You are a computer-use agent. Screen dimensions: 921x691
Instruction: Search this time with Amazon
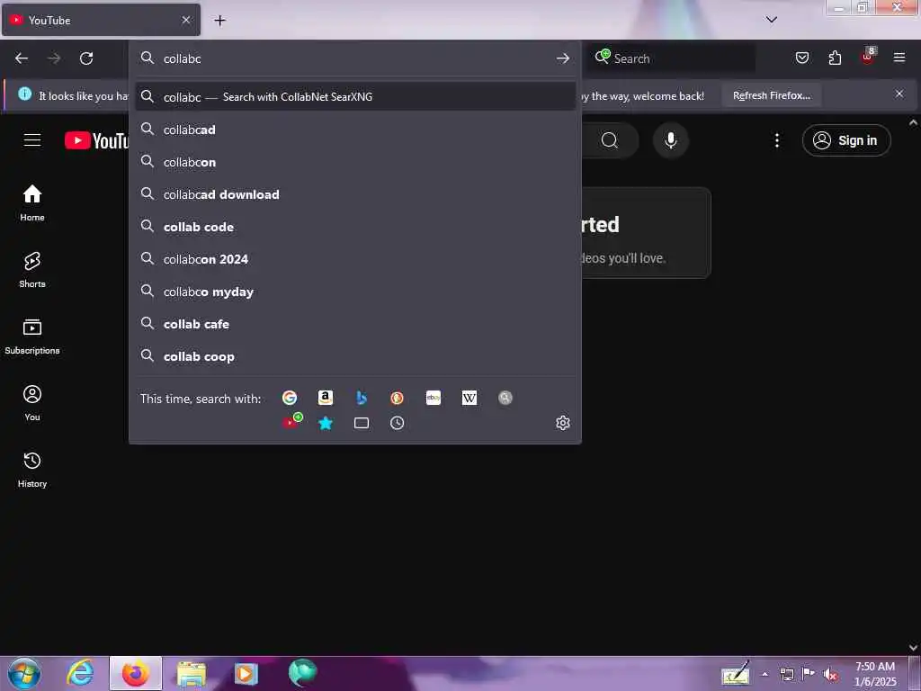coord(326,399)
